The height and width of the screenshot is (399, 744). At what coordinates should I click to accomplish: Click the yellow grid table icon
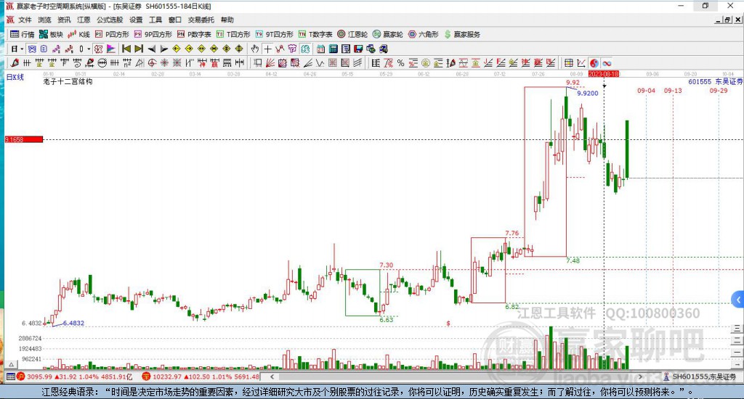point(568,63)
